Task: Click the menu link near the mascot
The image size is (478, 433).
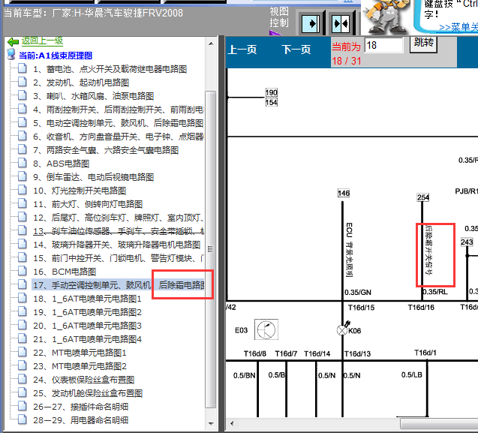Action: pyautogui.click(x=458, y=28)
